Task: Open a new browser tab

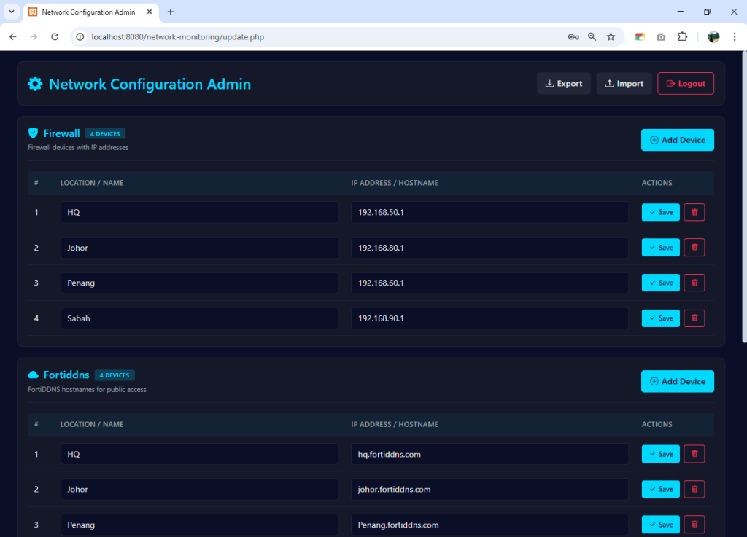Action: pyautogui.click(x=171, y=12)
